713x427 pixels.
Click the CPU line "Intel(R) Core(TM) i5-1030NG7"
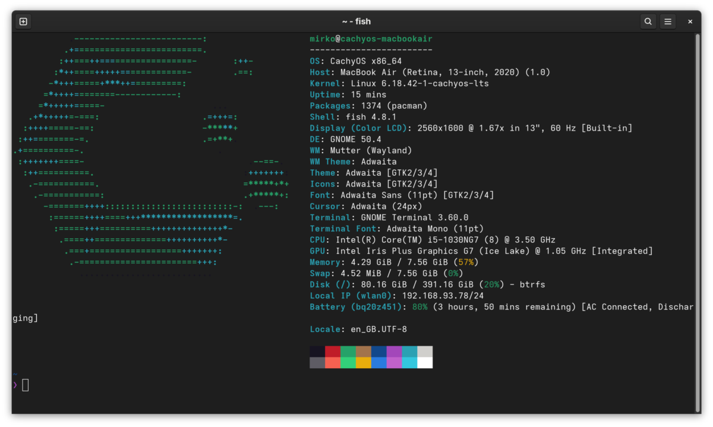tap(433, 240)
